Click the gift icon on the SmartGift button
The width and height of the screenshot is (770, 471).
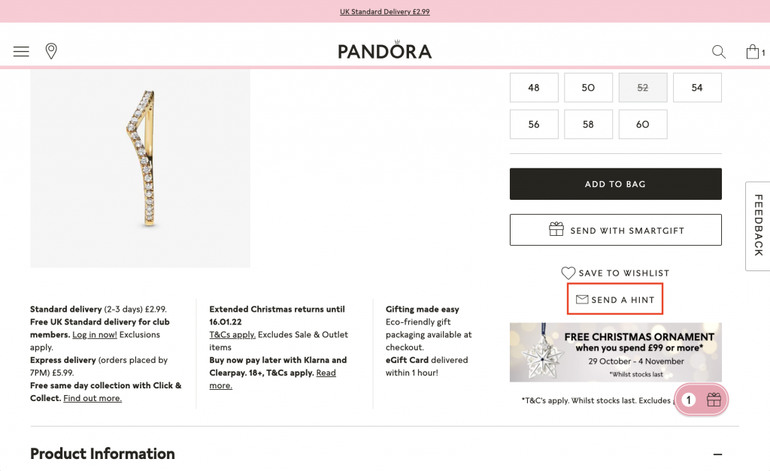(556, 230)
